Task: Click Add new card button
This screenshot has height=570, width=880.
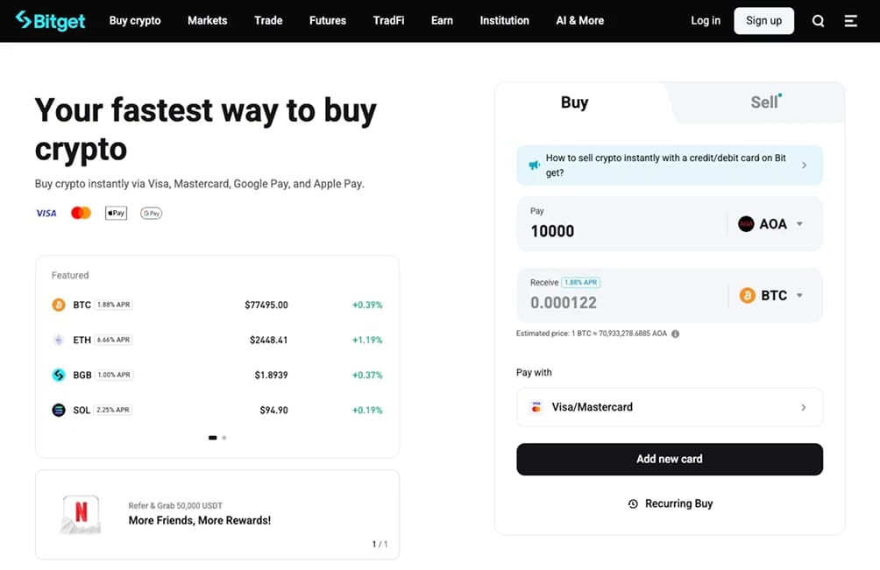Action: pos(670,459)
